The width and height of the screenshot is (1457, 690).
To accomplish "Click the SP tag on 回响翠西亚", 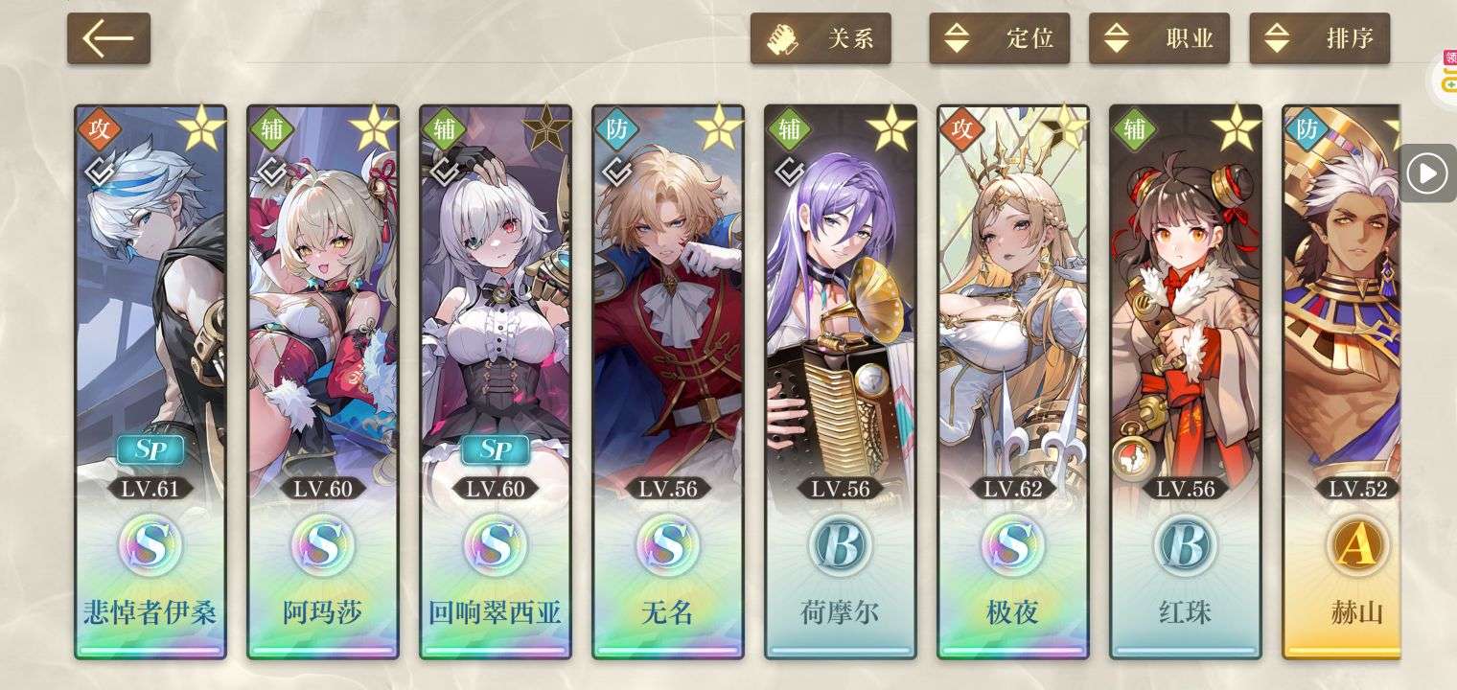I will coord(496,449).
